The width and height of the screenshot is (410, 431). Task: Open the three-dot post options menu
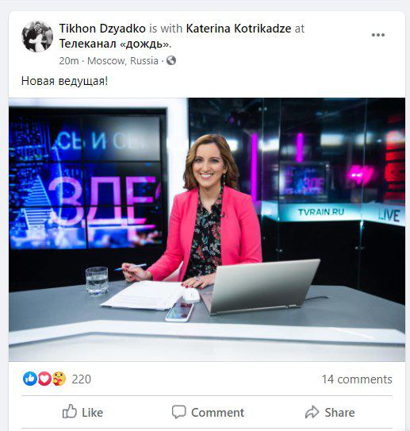click(377, 35)
